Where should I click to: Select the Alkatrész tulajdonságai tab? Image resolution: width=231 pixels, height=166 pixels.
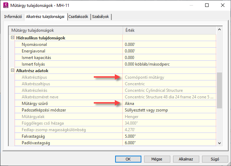point(45,17)
